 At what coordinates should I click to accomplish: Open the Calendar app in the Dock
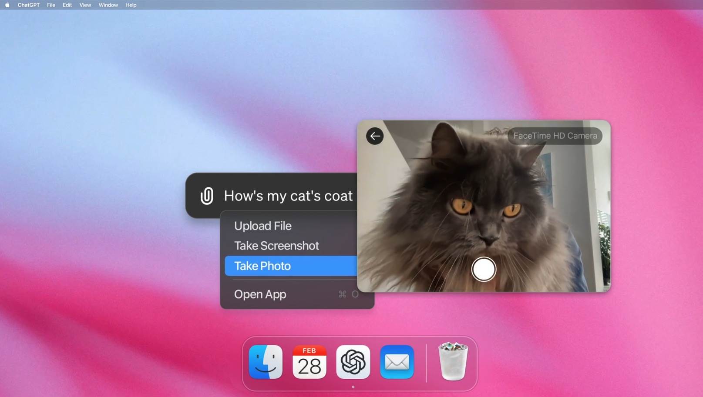pos(309,362)
